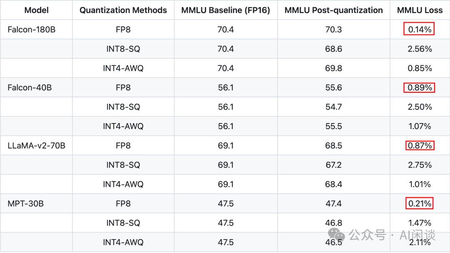
Task: Click the 70.3 post-quantization score
Action: click(x=334, y=30)
